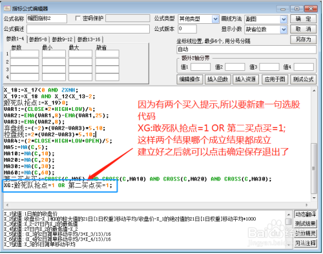Minimize the formula editor window

point(283,9)
